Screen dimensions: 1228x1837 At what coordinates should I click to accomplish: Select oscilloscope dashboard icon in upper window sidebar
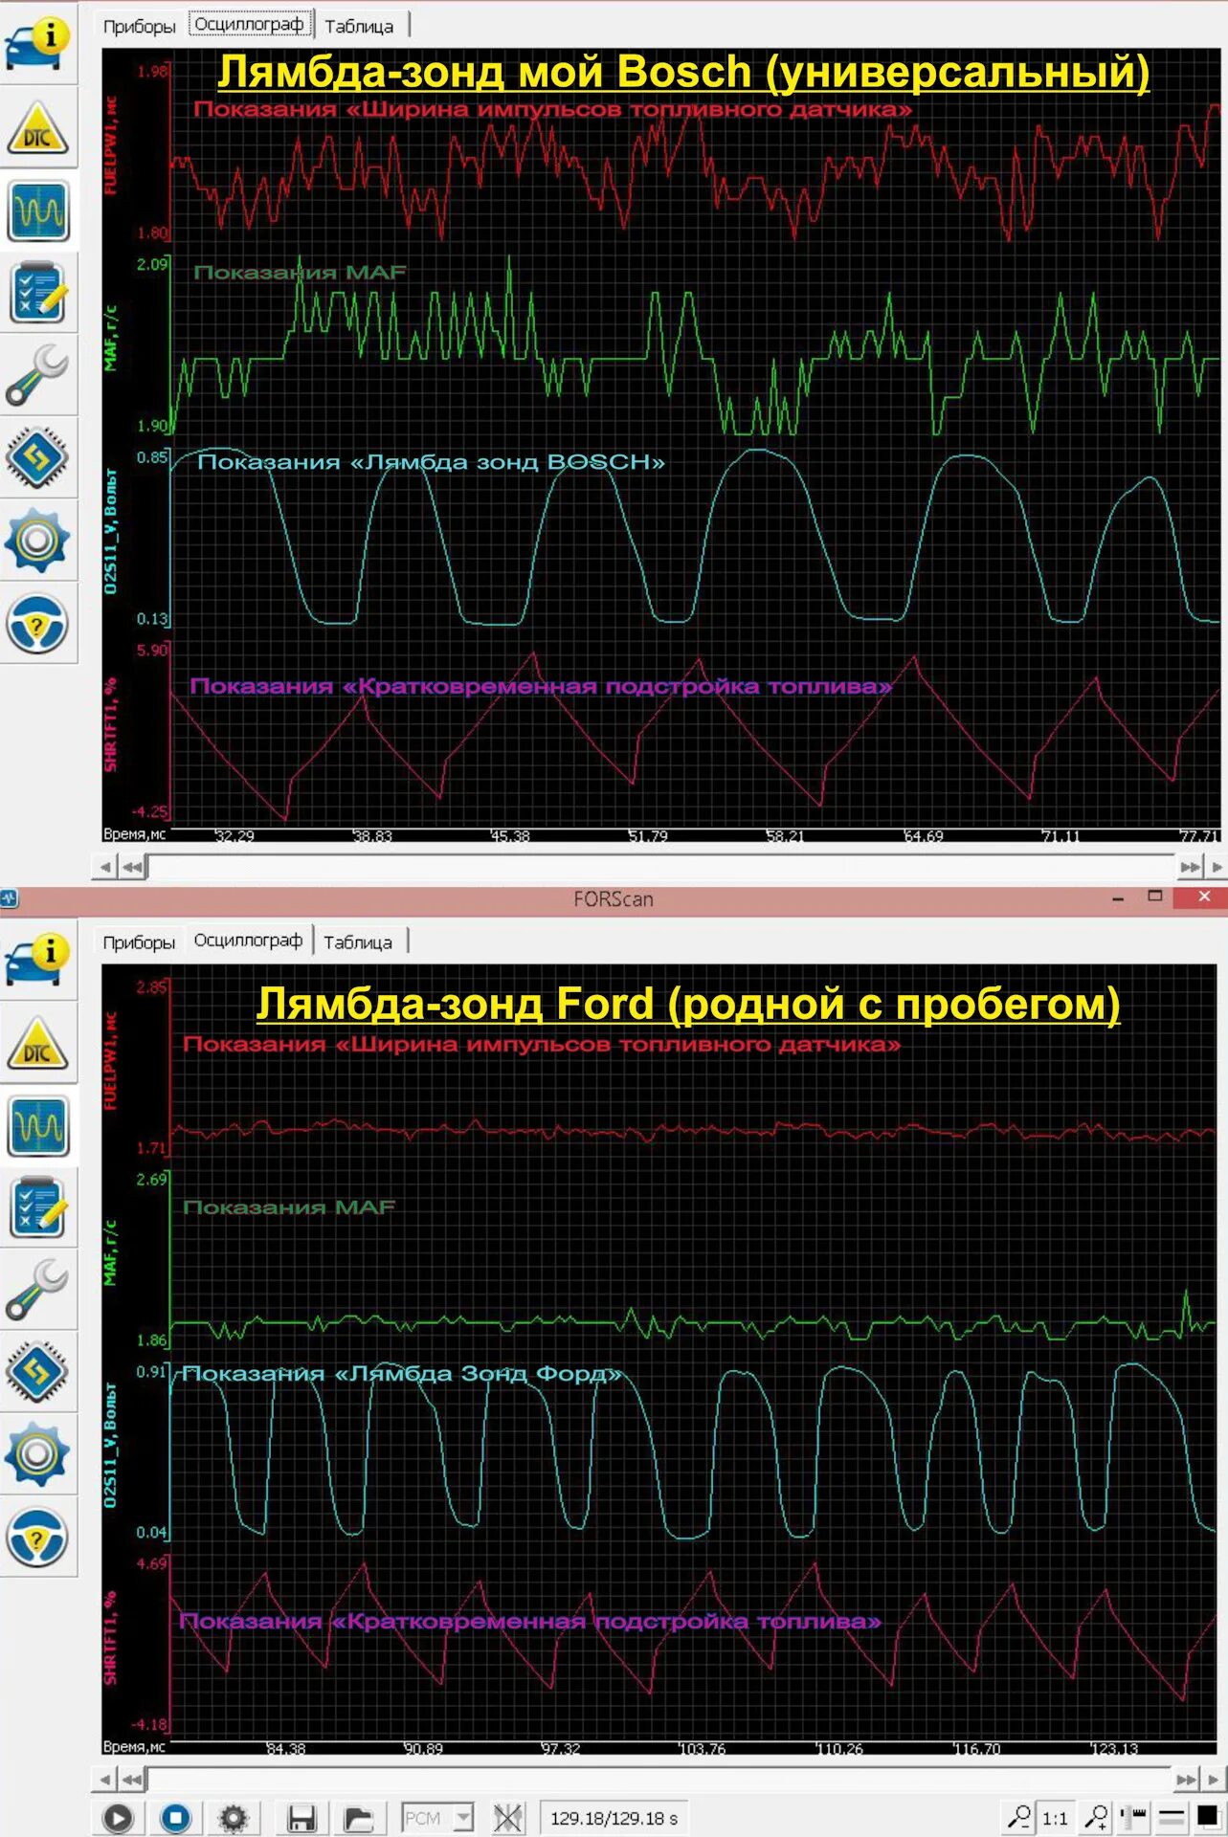[38, 210]
